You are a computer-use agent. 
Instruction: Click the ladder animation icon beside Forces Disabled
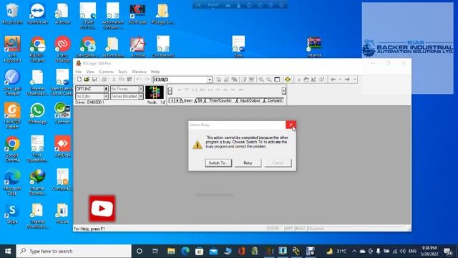155,92
